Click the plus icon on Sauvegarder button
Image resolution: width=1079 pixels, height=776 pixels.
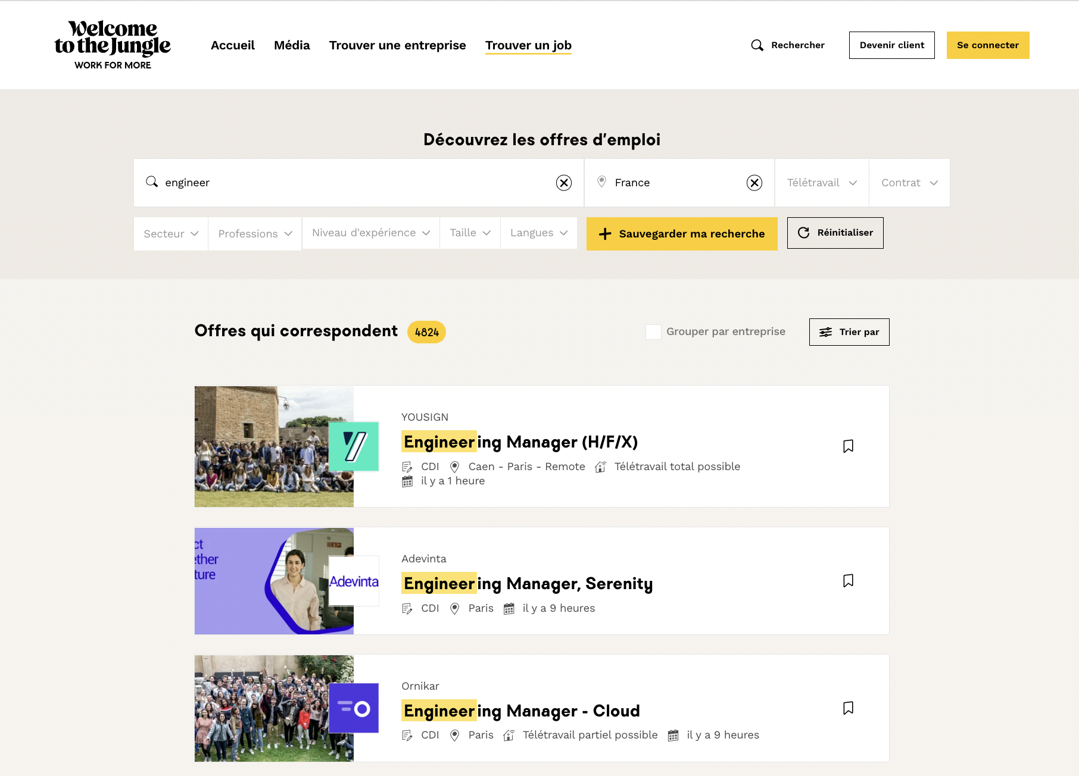(x=605, y=234)
